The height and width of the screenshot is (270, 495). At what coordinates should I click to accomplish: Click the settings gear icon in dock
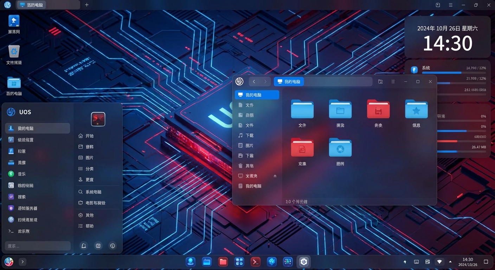click(x=304, y=262)
